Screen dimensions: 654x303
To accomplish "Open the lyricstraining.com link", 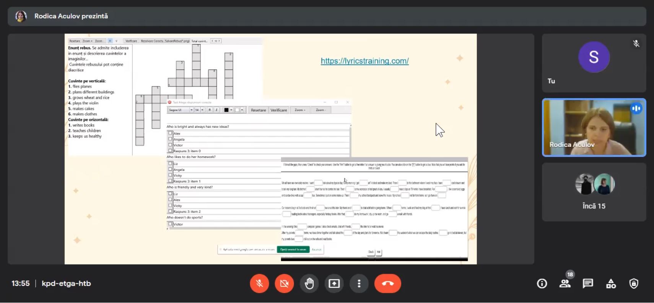I will [364, 61].
